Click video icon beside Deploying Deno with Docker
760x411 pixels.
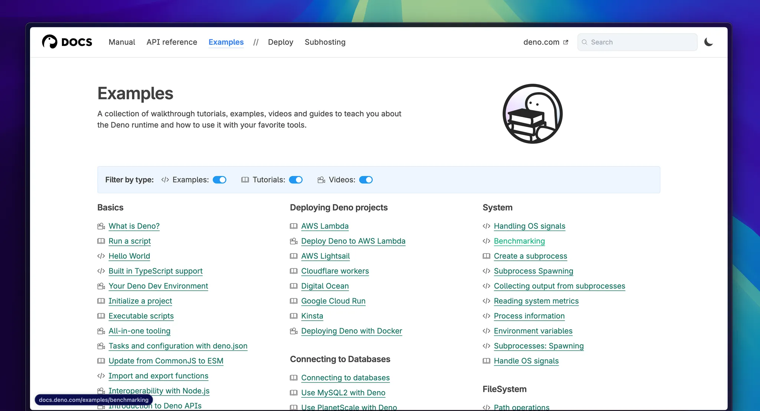[294, 331]
